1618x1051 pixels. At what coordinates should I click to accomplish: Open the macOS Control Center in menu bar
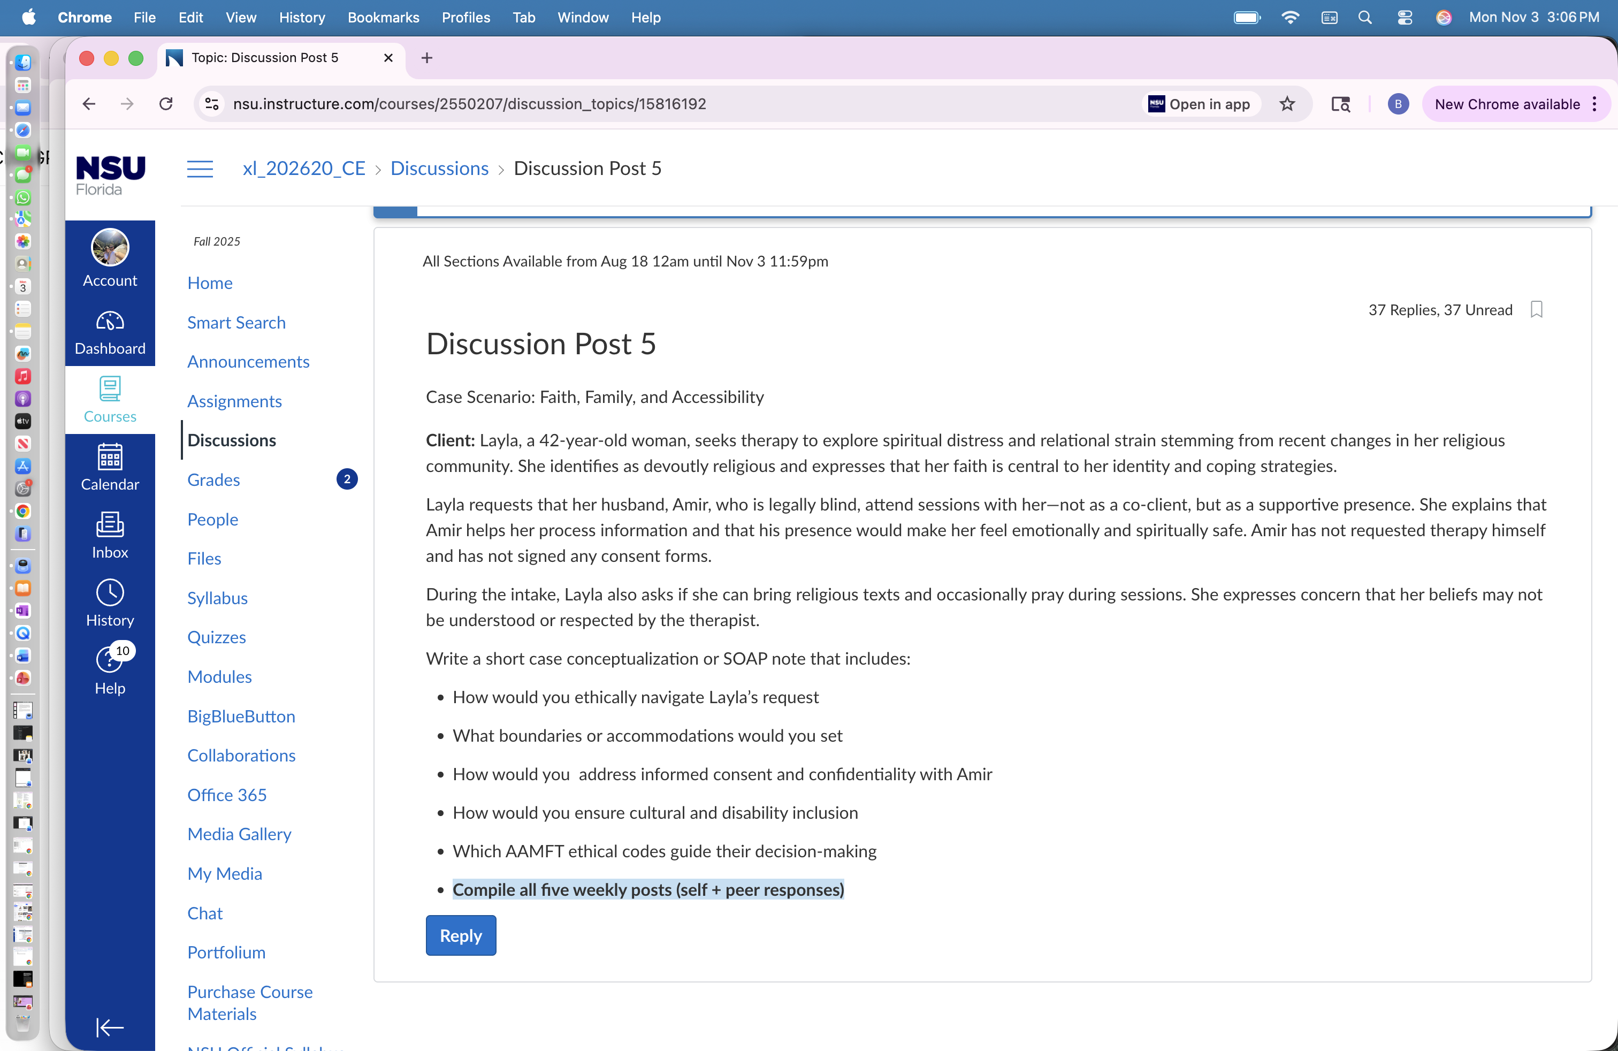pyautogui.click(x=1405, y=17)
